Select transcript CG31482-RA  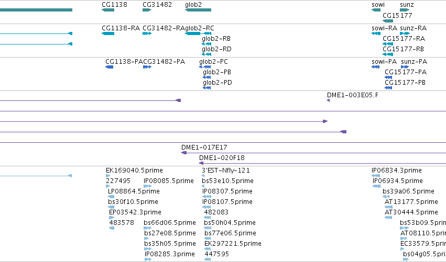(x=164, y=28)
